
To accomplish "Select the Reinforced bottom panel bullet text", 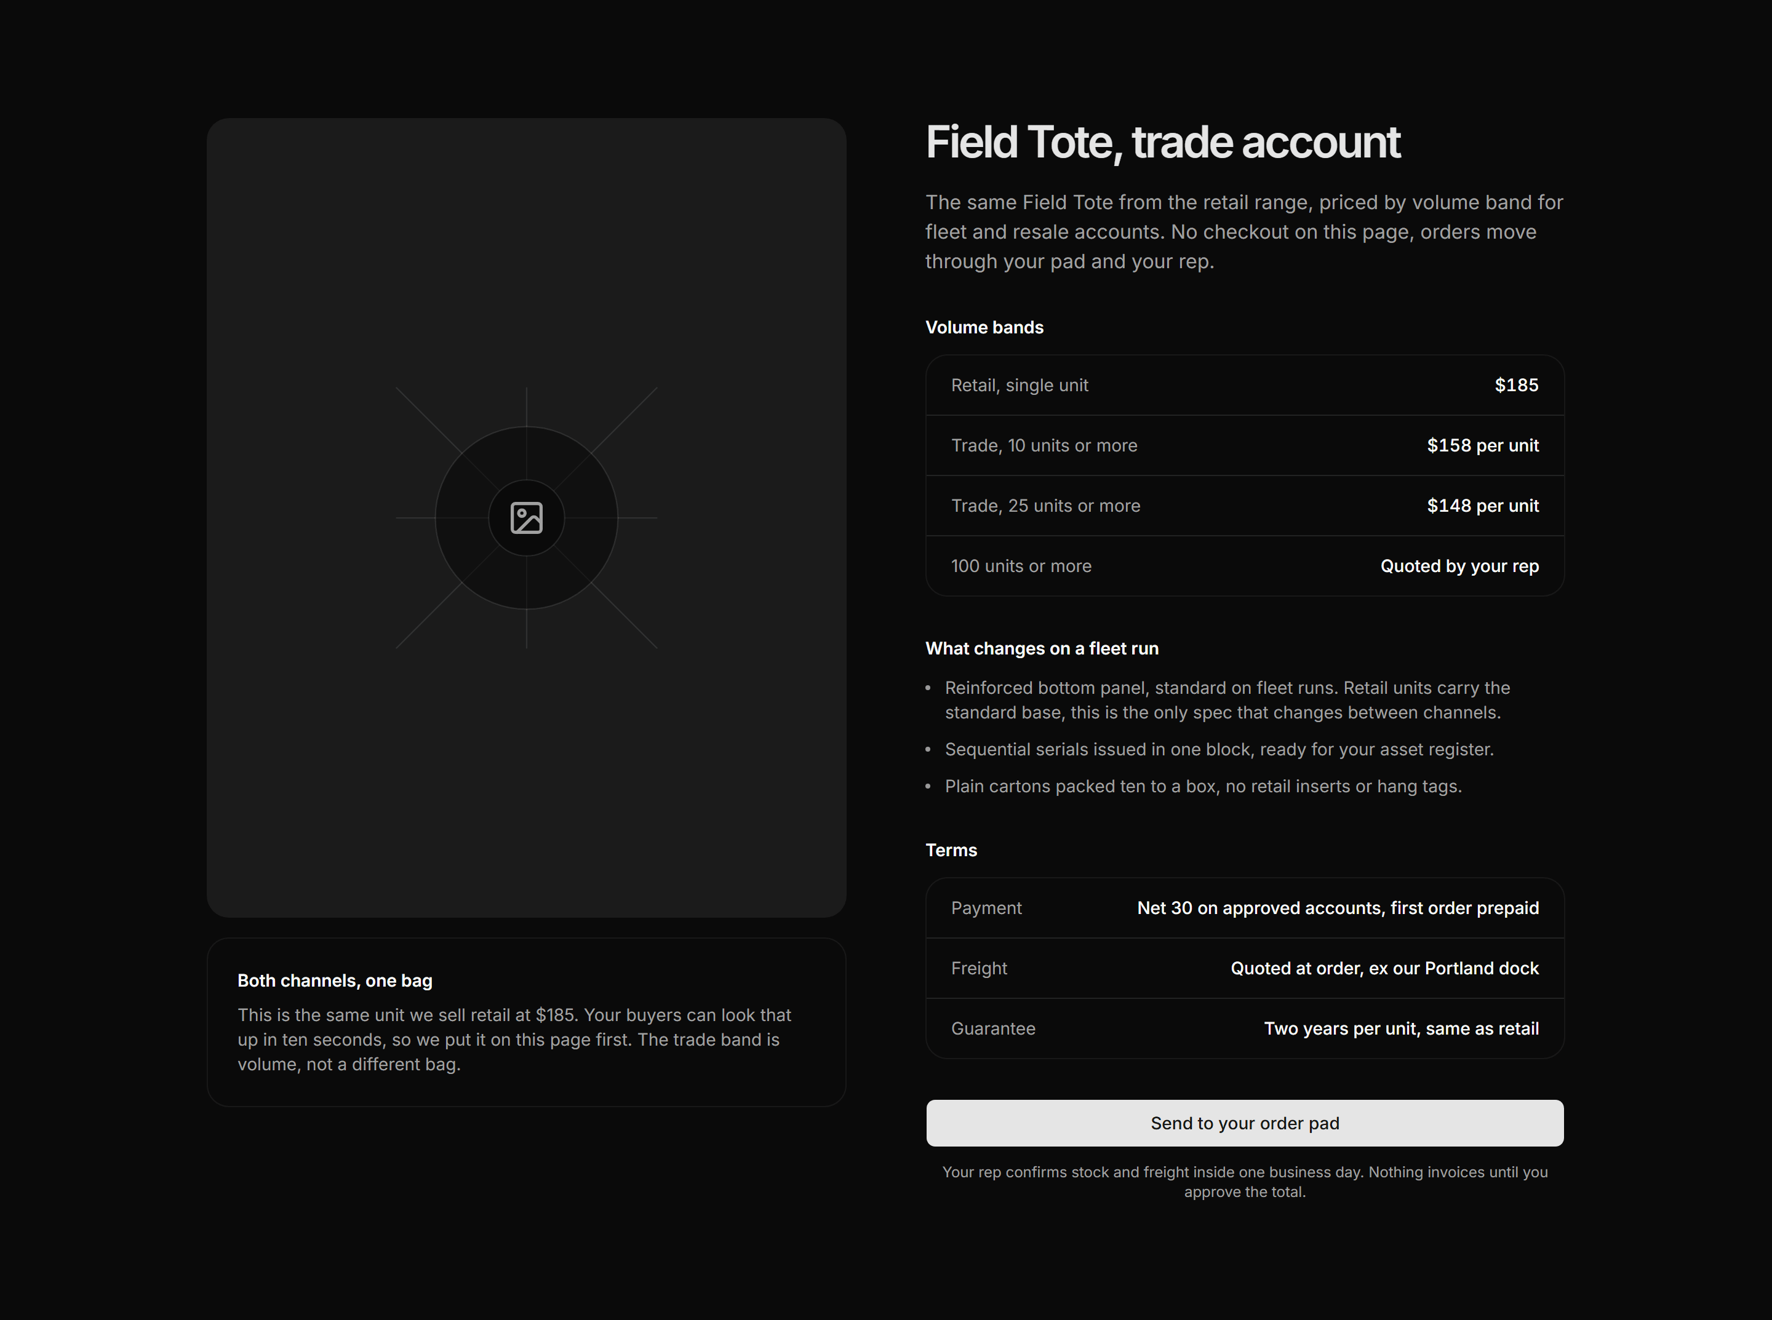I will [1227, 700].
